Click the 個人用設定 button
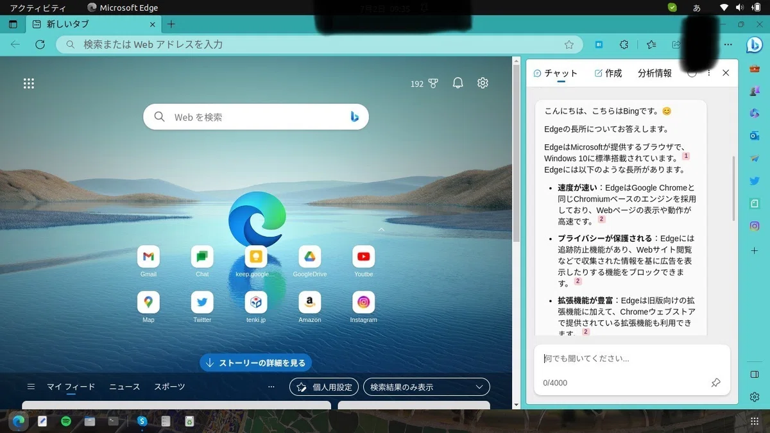 click(x=324, y=387)
